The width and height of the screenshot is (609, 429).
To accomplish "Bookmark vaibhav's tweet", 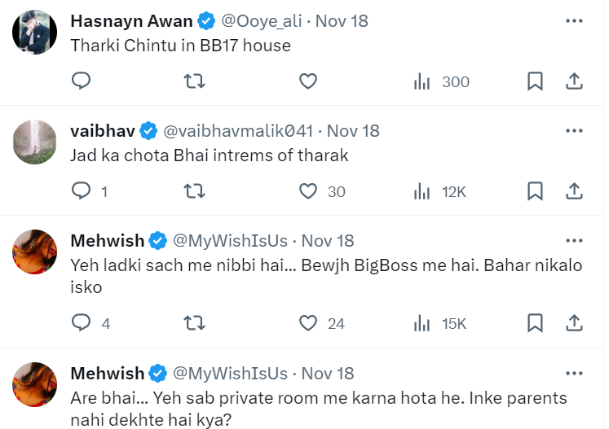I will 535,191.
